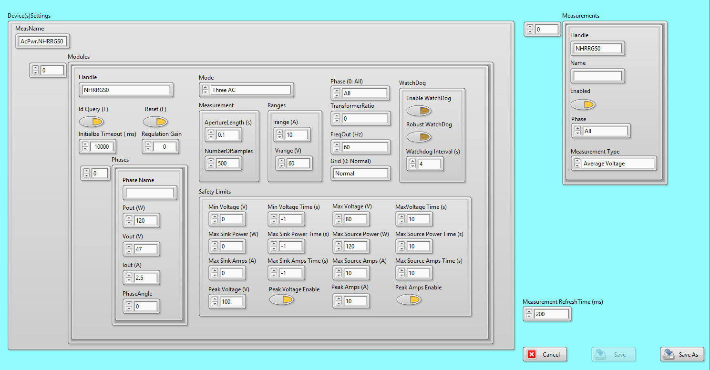Click the Save As button
710x370 pixels.
tap(682, 354)
